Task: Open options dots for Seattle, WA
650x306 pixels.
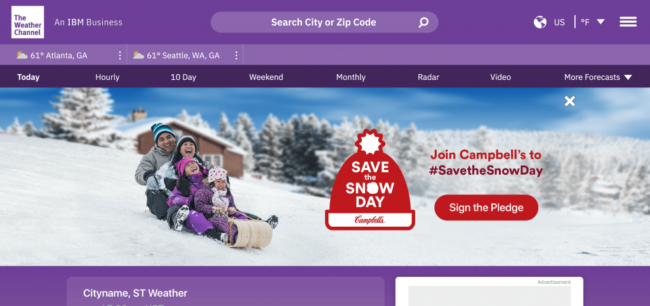Action: (236, 55)
